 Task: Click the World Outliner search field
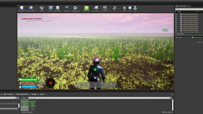pos(189,9)
